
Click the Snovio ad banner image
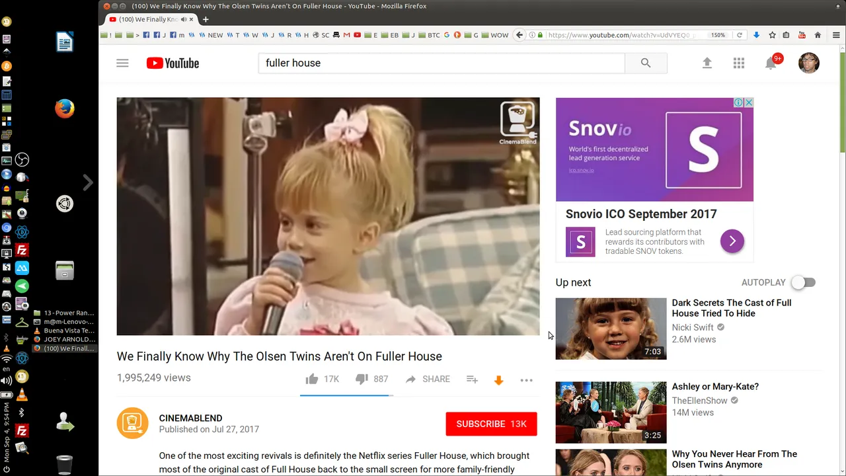[654, 149]
